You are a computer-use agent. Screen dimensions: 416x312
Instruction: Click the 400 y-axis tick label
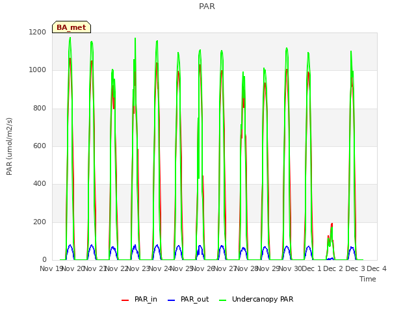[40, 183]
